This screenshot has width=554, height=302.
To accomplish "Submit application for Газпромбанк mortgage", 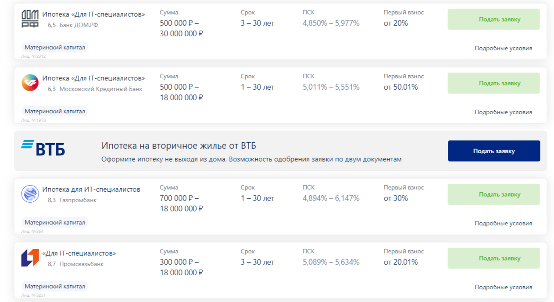I will [493, 194].
